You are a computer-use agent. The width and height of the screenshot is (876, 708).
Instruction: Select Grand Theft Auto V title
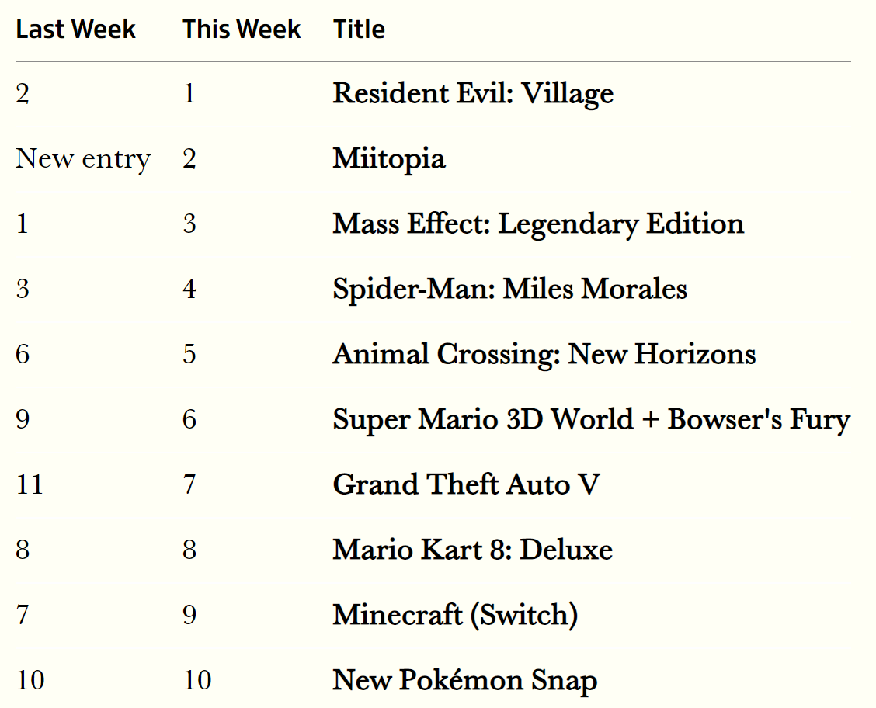click(466, 484)
